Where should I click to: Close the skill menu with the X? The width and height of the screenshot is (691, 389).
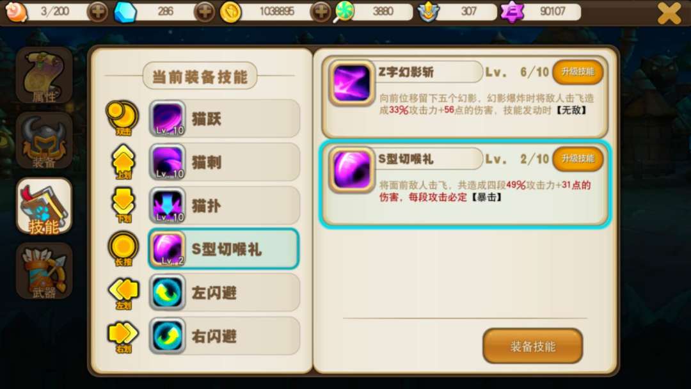669,12
